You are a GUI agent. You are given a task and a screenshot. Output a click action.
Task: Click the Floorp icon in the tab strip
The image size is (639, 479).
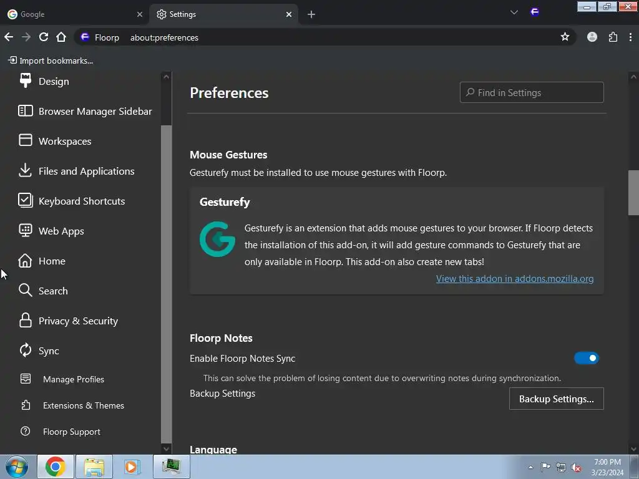[535, 12]
